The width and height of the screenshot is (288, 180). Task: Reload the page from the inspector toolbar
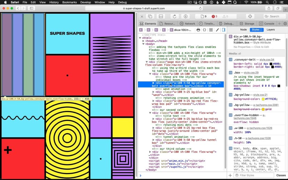point(174,16)
